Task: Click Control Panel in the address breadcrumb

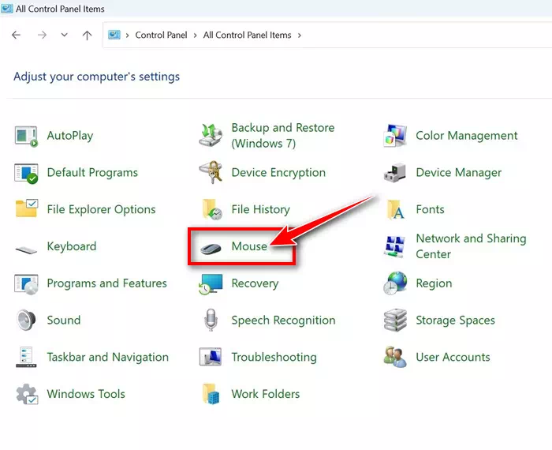Action: 162,36
